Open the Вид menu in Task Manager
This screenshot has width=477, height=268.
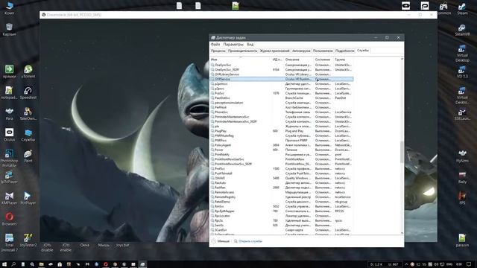250,45
